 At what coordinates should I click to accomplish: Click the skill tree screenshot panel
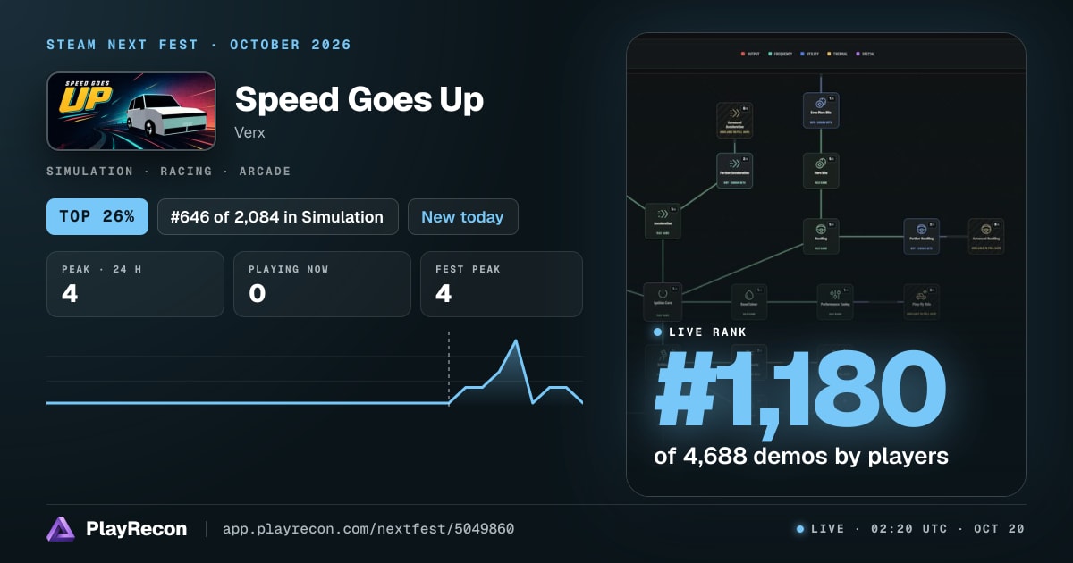pos(826,265)
